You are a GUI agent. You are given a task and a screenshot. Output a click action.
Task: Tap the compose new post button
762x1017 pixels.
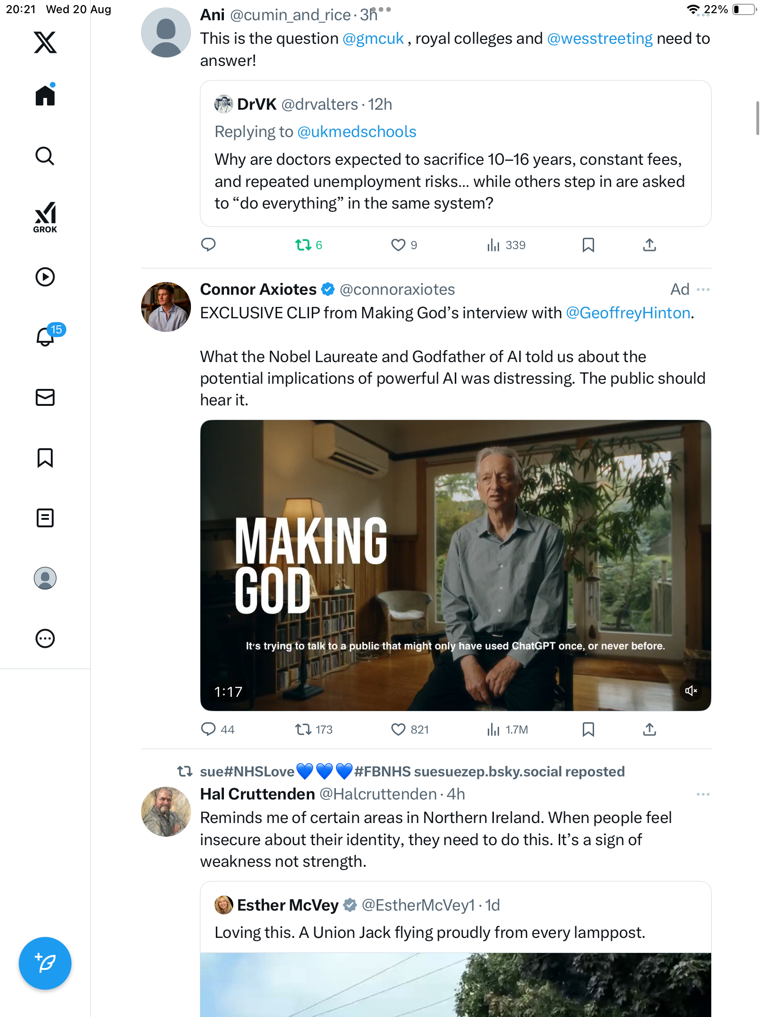point(45,963)
